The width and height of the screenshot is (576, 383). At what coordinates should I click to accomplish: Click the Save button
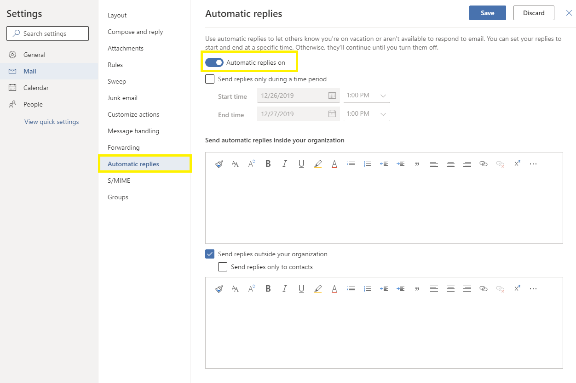(487, 13)
